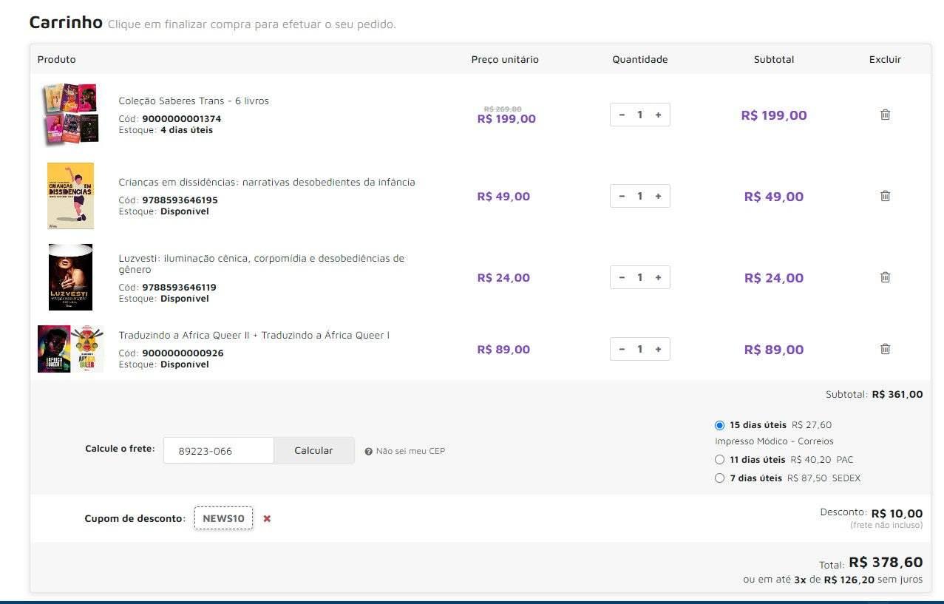Click the CEP input field
The height and width of the screenshot is (604, 944).
[x=218, y=451]
